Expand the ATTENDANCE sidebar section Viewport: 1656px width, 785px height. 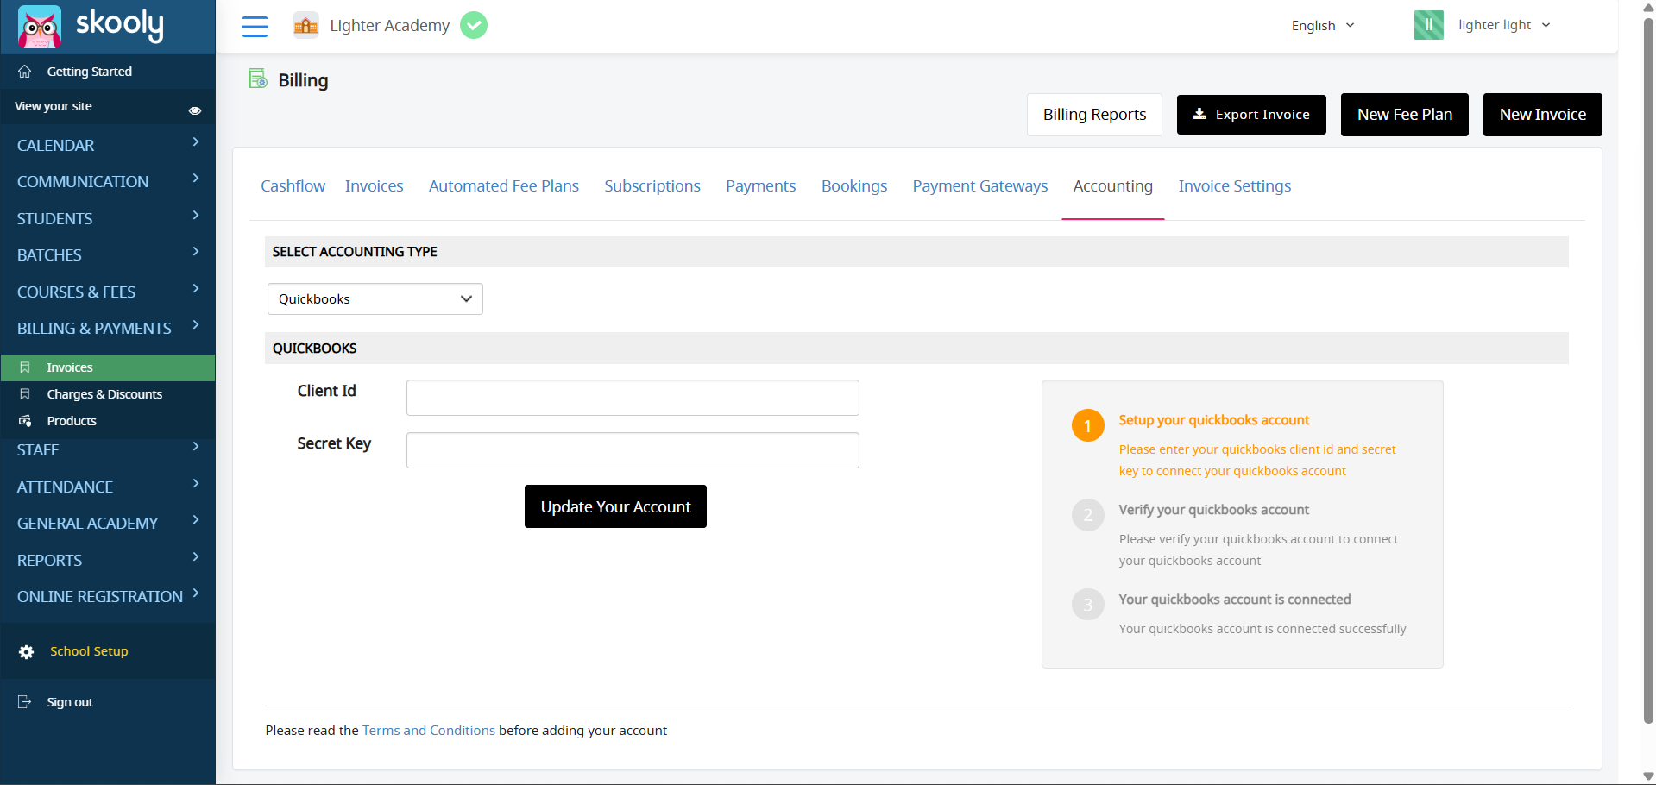tap(108, 487)
